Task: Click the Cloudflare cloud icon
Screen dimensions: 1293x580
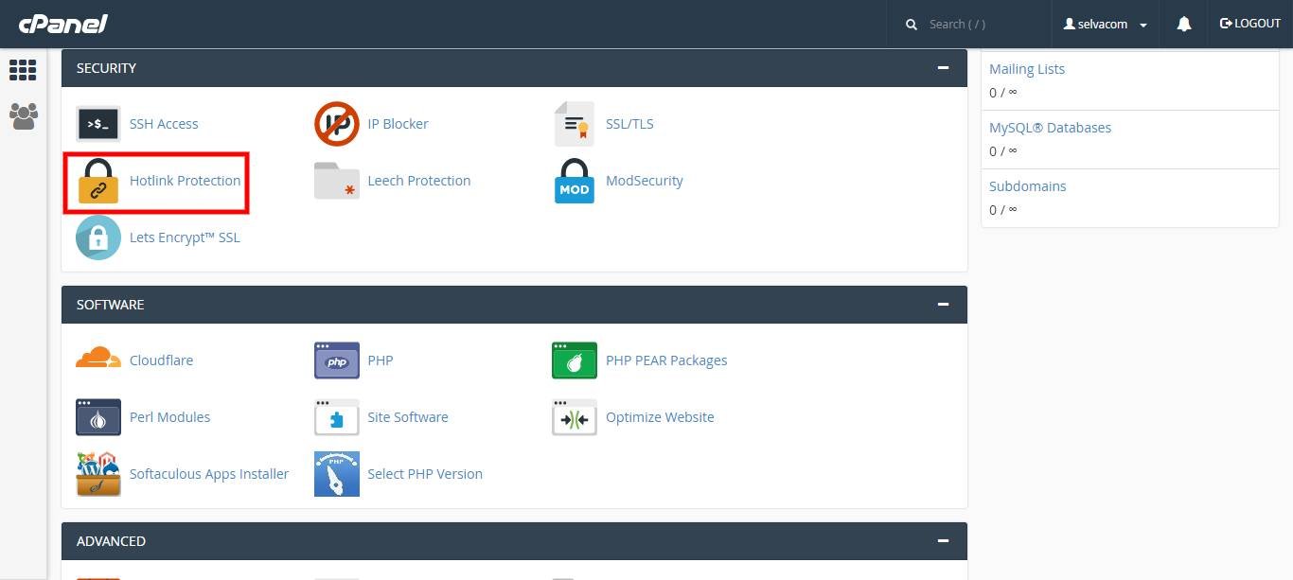Action: [x=98, y=359]
